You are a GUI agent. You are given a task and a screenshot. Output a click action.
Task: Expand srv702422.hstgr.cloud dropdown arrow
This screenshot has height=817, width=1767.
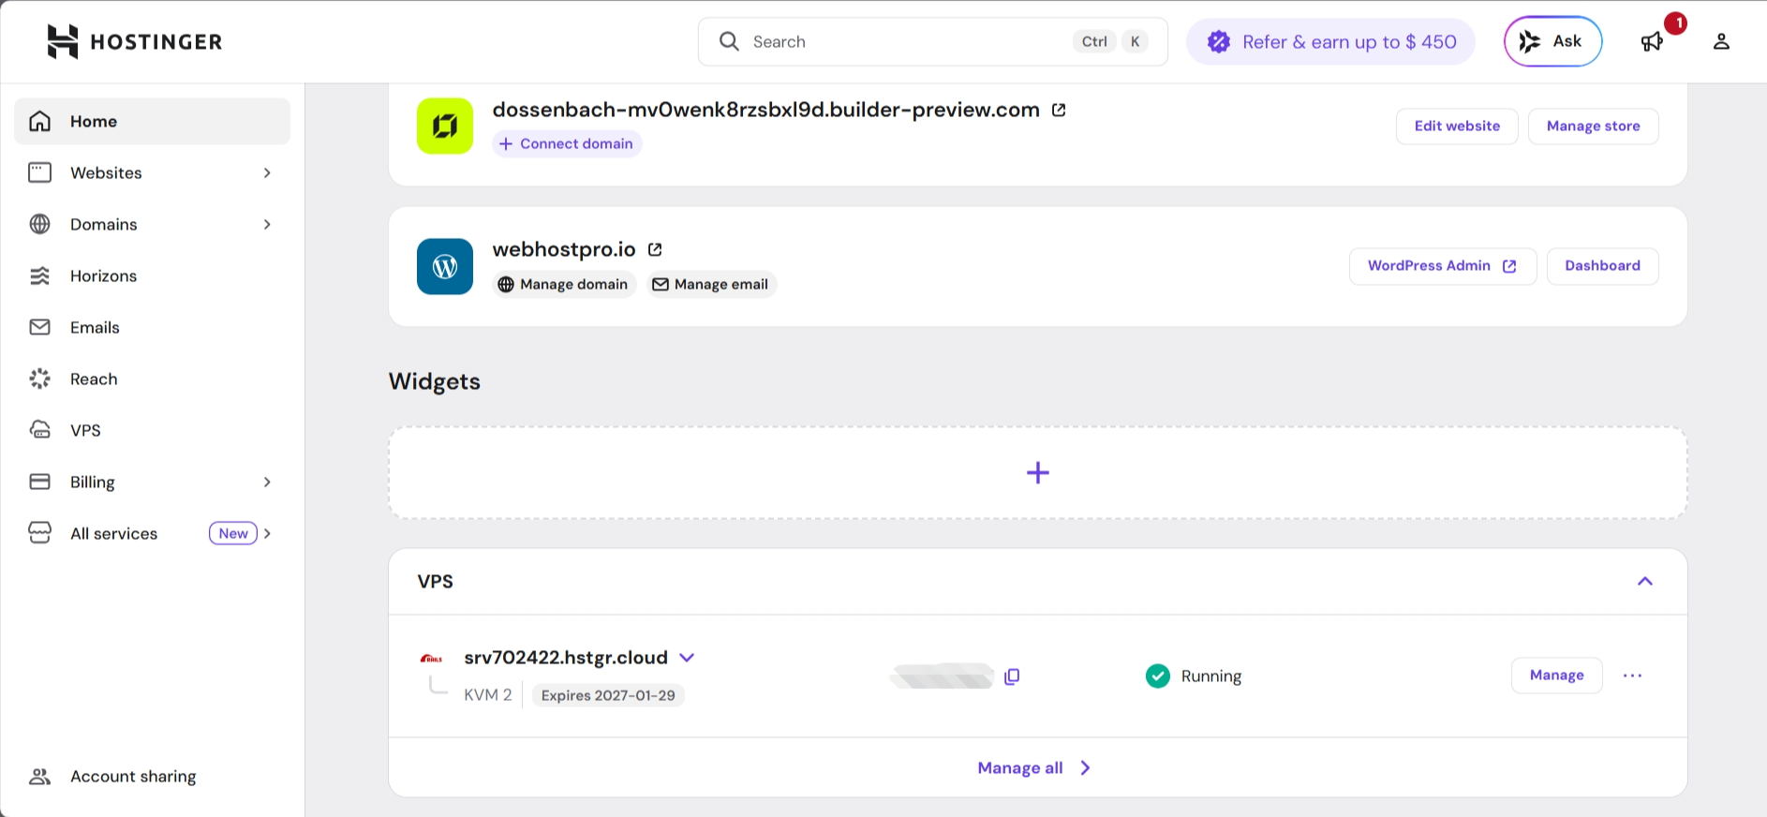coord(687,658)
